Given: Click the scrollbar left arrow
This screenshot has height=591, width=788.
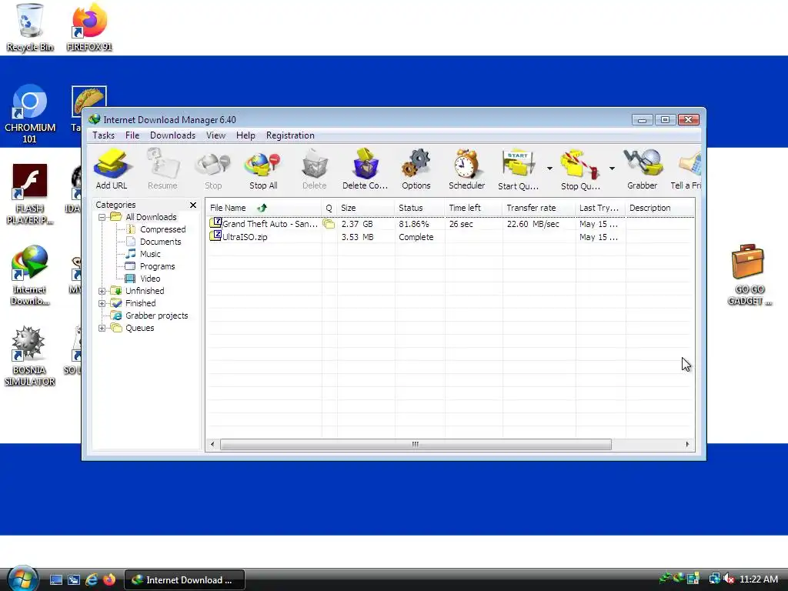Looking at the screenshot, I should [212, 444].
